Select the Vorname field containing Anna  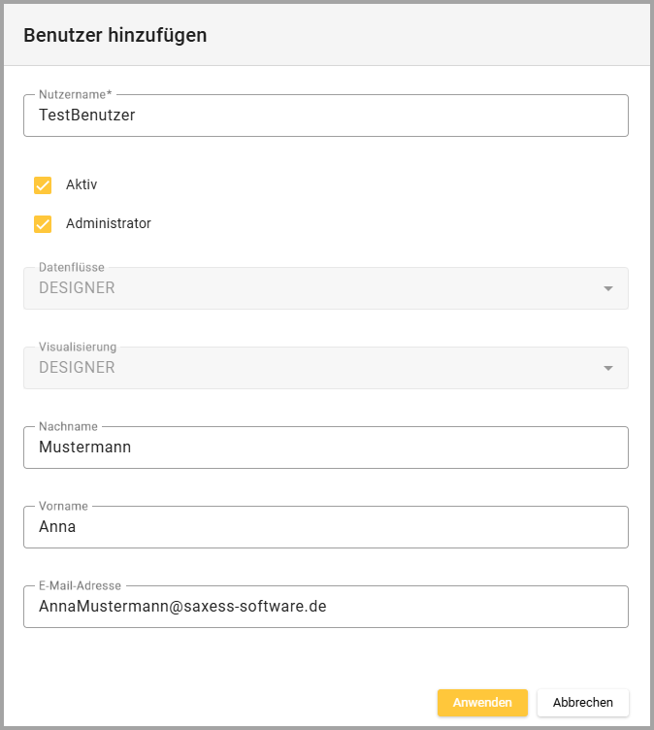(x=325, y=527)
